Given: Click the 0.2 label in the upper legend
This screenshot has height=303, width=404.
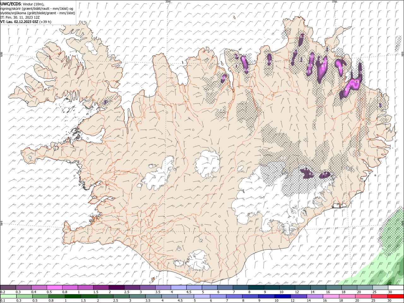Looking at the screenshot, I should (3, 292).
